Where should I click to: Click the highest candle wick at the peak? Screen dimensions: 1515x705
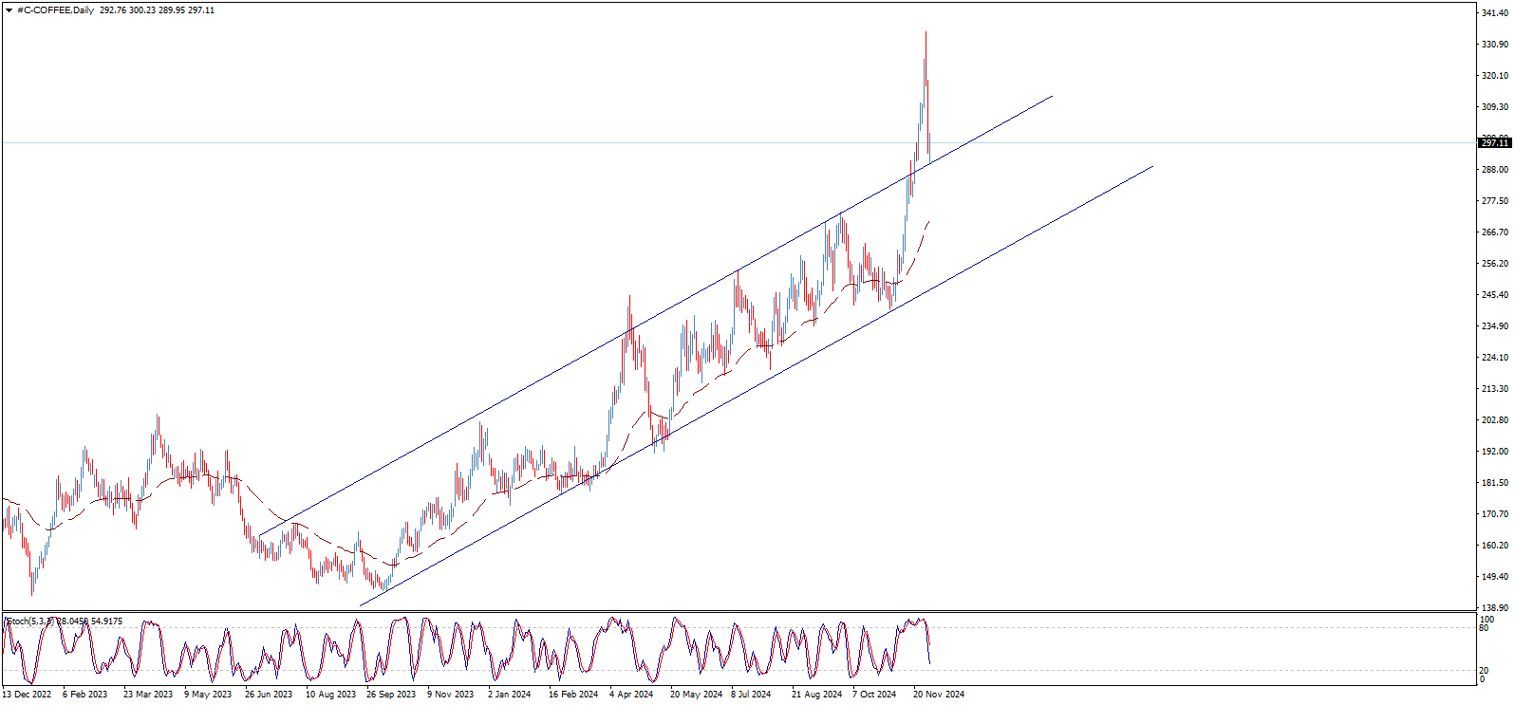(926, 33)
